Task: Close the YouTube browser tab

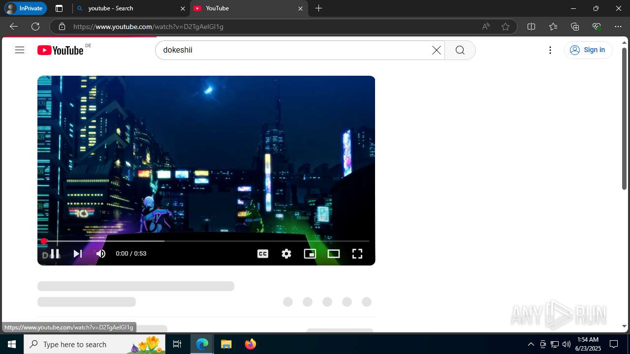Action: point(301,8)
